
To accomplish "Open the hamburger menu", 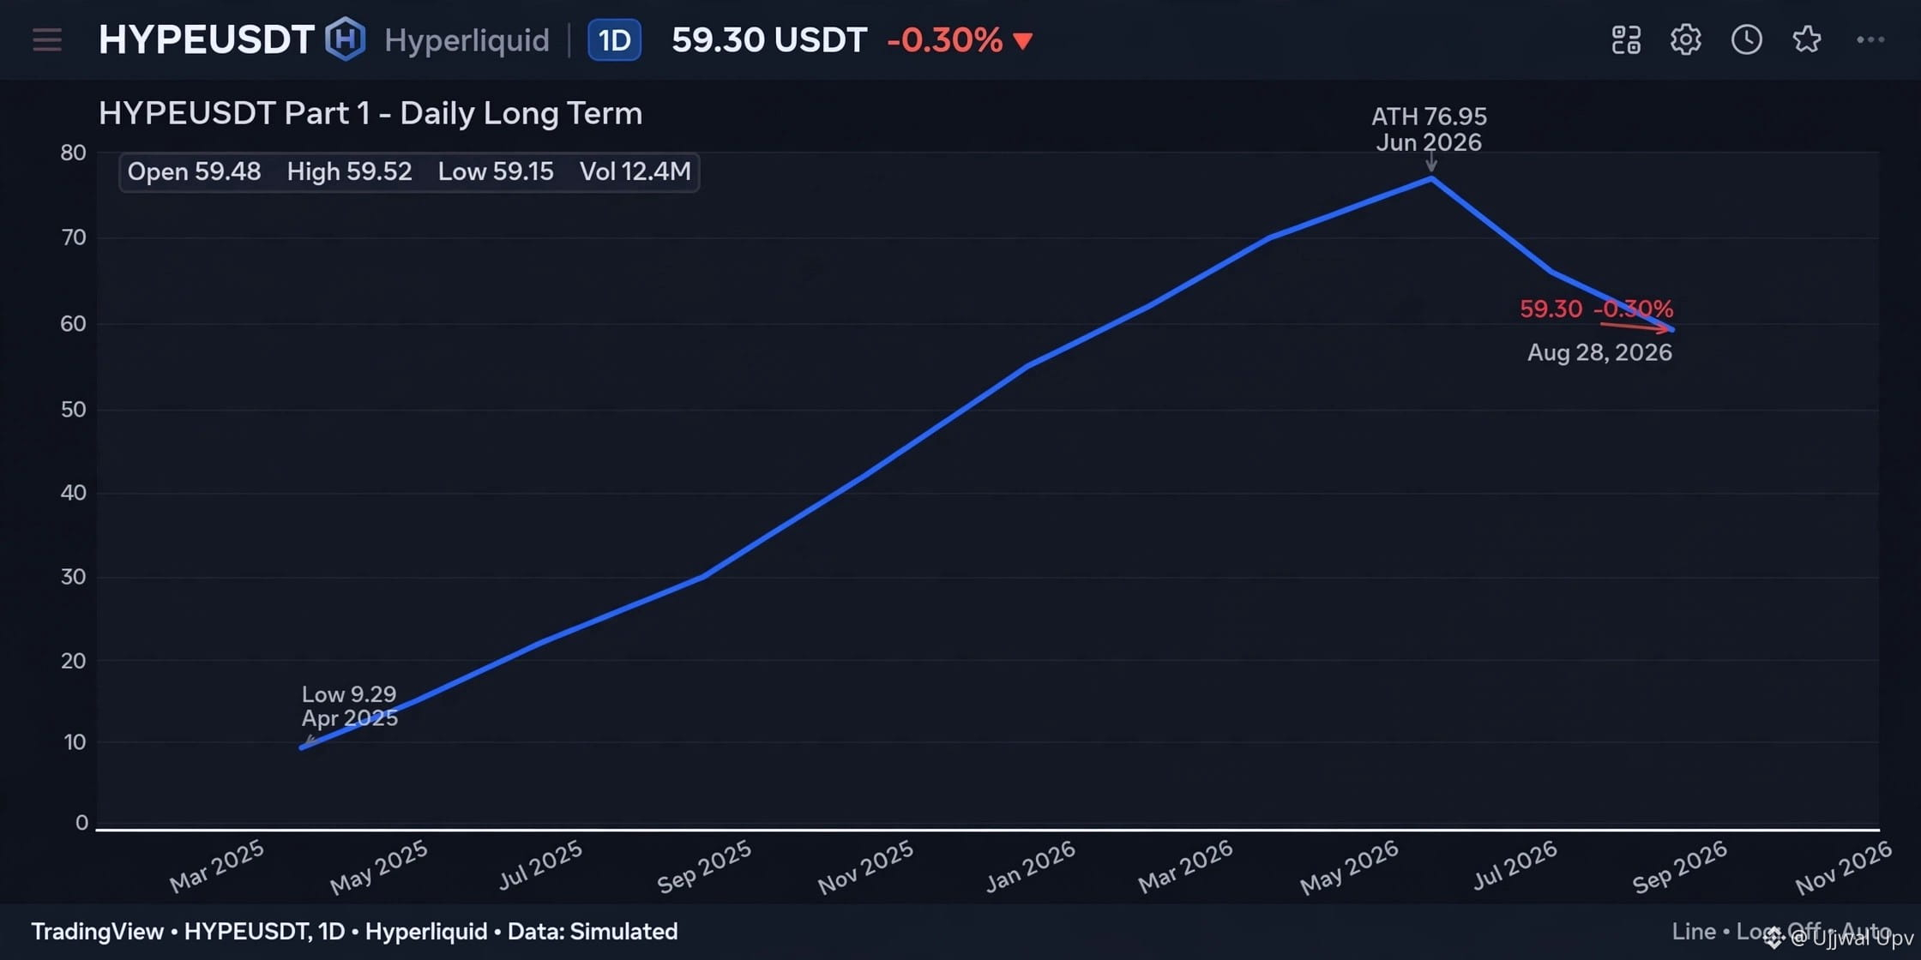I will (x=47, y=39).
